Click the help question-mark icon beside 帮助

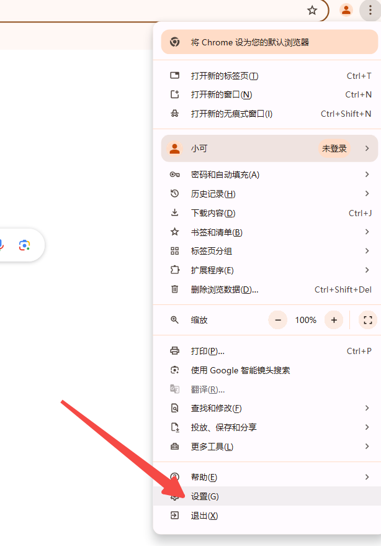(174, 476)
